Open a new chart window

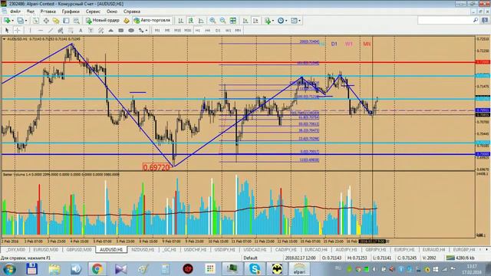7,21
